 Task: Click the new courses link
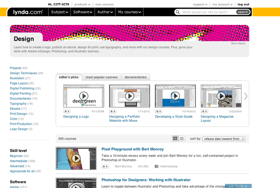(x=105, y=4)
